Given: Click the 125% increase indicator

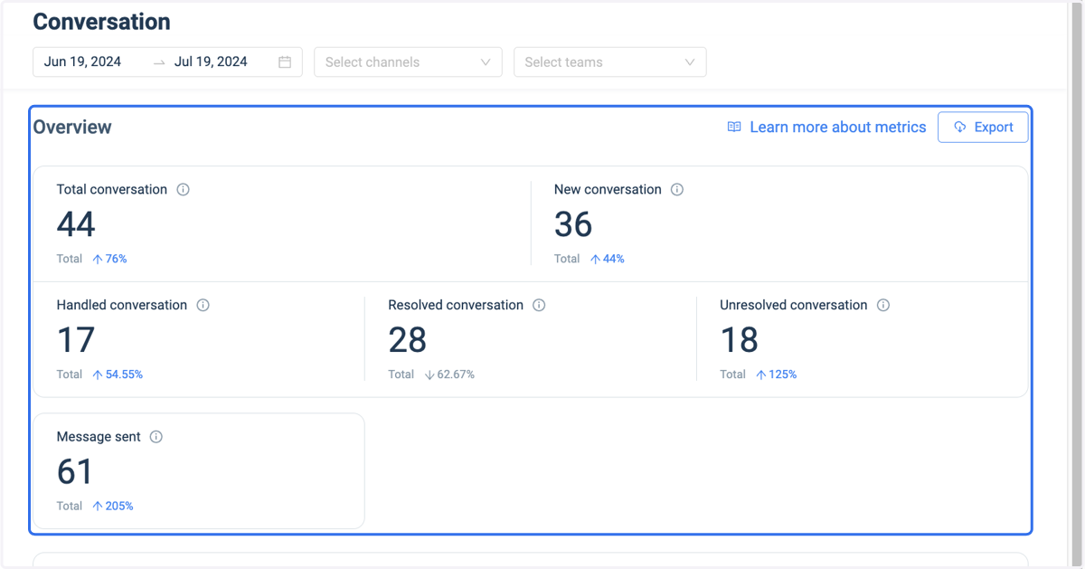Looking at the screenshot, I should coord(776,375).
